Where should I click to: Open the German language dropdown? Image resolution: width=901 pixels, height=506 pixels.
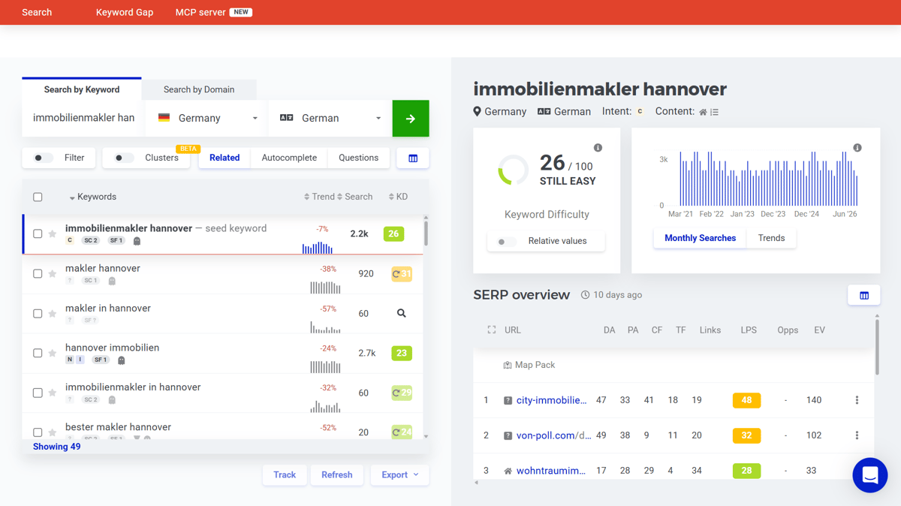pyautogui.click(x=330, y=119)
